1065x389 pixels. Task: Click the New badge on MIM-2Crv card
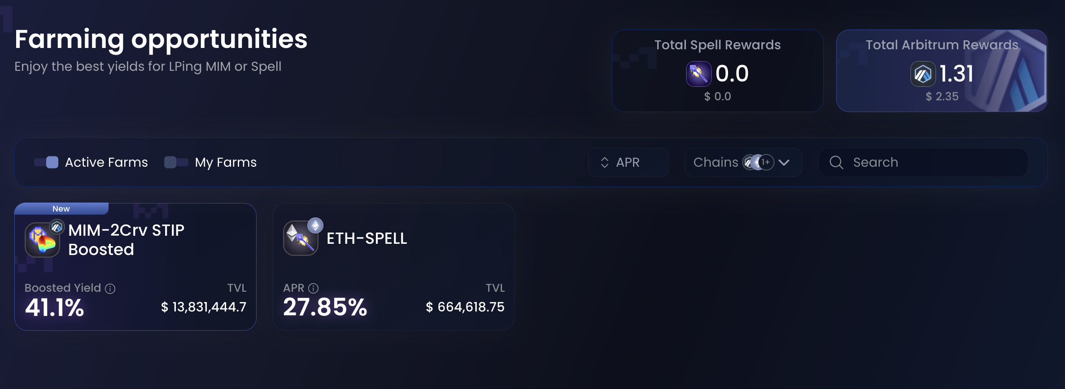click(x=61, y=209)
